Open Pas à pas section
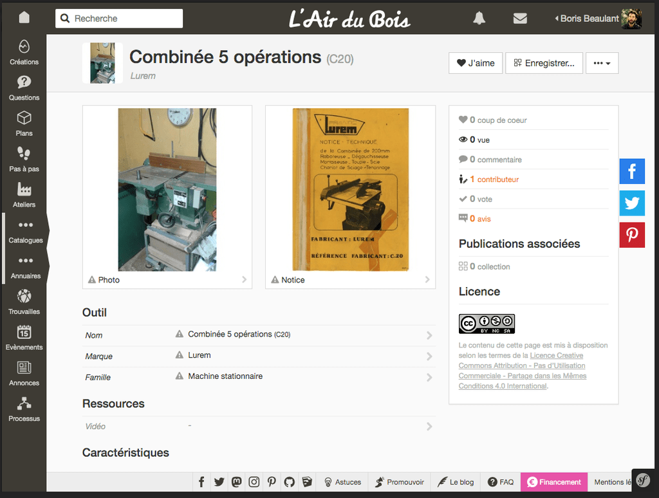 [24, 160]
